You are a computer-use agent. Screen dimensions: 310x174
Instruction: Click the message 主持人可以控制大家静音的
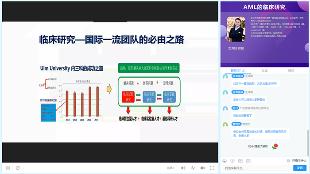pyautogui.click(x=249, y=99)
